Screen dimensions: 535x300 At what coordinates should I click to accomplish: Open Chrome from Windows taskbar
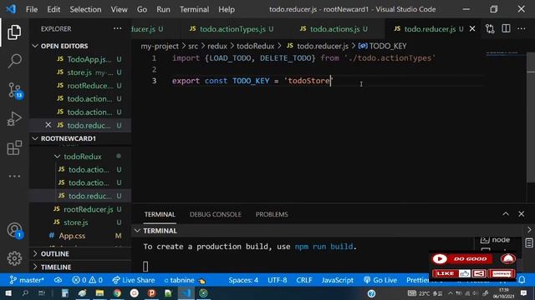117,293
